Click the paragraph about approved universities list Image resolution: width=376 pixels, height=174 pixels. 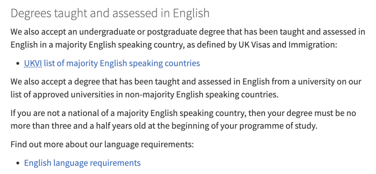click(x=186, y=88)
